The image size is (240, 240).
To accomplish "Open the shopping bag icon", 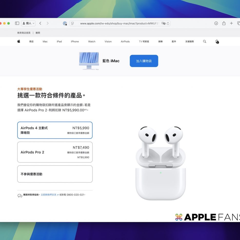I will tap(217, 42).
